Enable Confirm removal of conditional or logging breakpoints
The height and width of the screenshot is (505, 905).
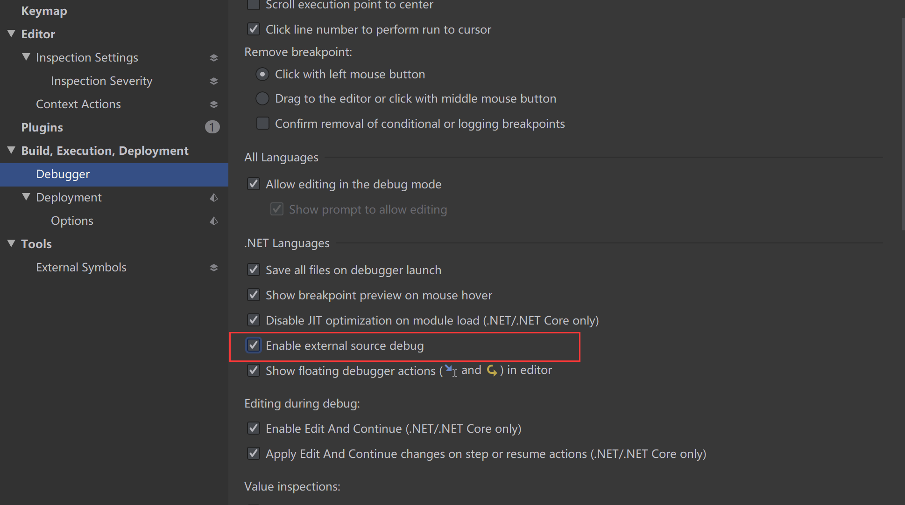point(262,123)
